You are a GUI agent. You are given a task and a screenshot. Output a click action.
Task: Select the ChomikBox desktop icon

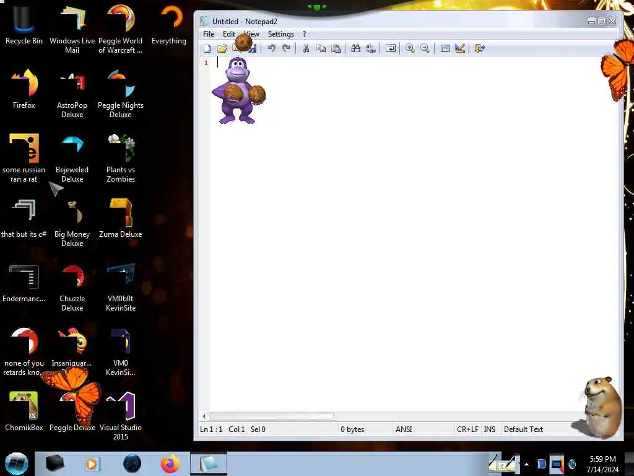(x=24, y=412)
